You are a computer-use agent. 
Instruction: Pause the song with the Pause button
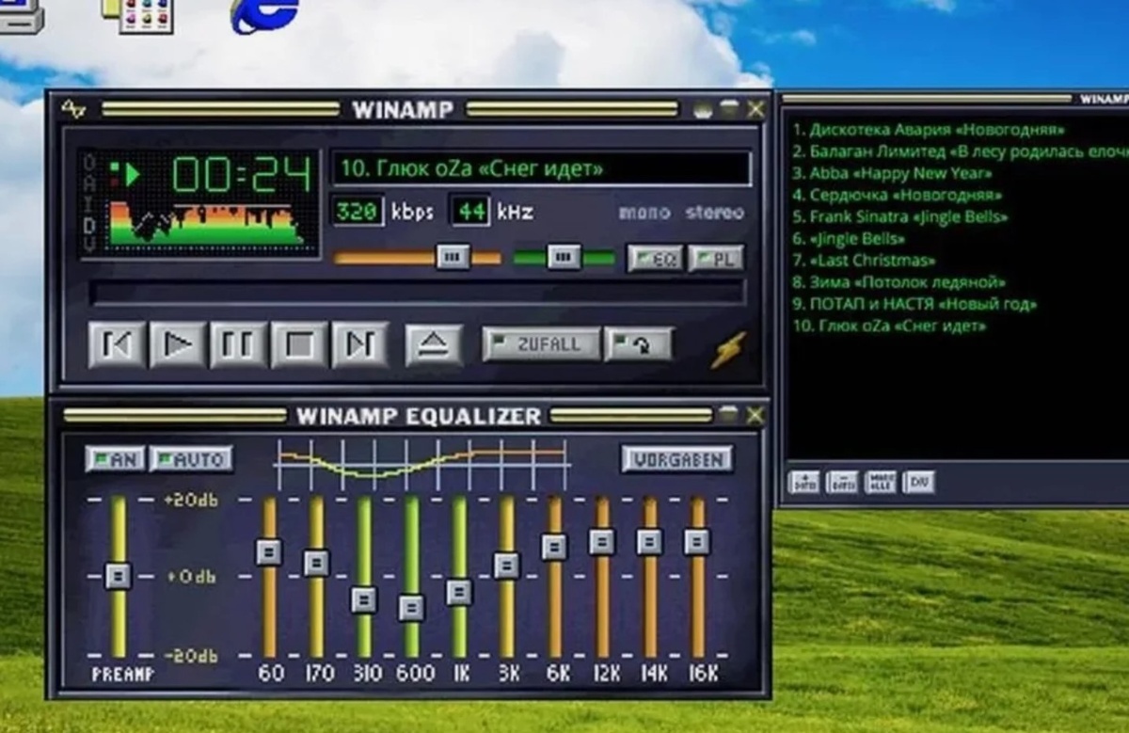[x=238, y=344]
